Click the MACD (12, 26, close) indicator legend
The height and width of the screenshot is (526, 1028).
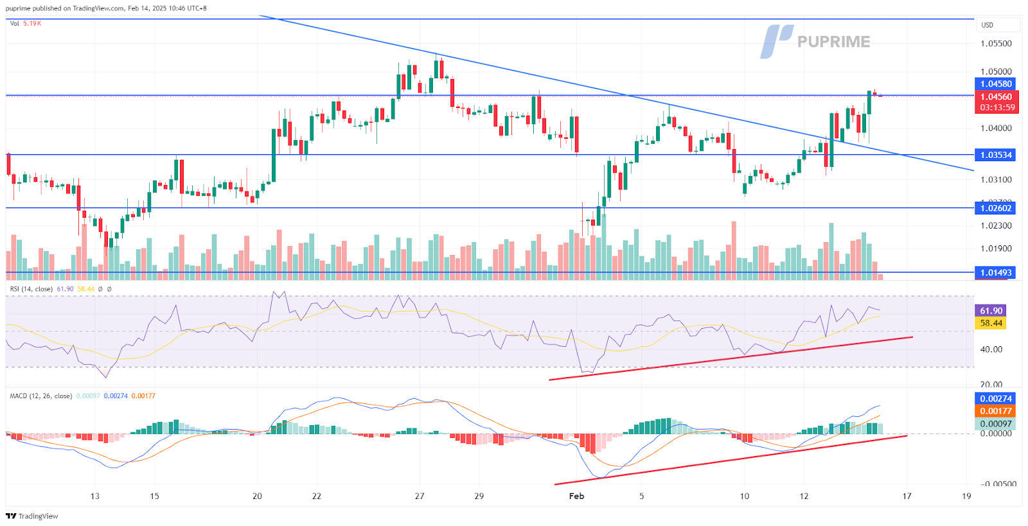pyautogui.click(x=40, y=396)
